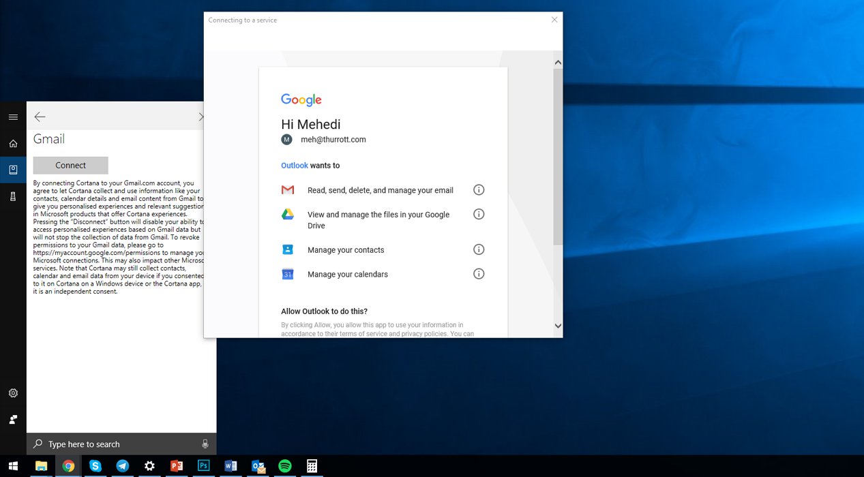
Task: Click the account avatar 'M' beside the email
Action: 286,139
